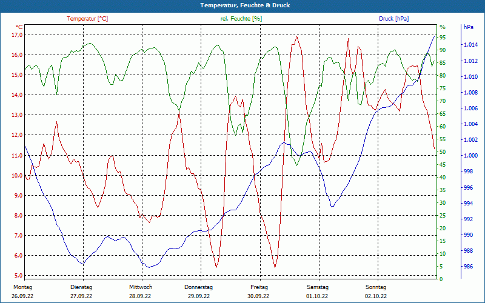485x303 pixels.
Task: Click the 998 pressure axis value
Action: point(467,171)
